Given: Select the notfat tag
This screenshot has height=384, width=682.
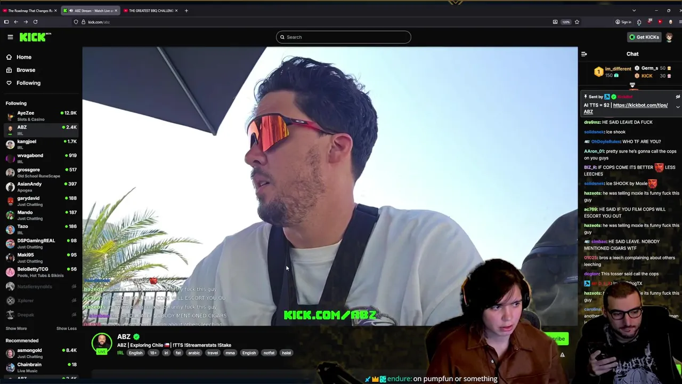Looking at the screenshot, I should coord(269,353).
